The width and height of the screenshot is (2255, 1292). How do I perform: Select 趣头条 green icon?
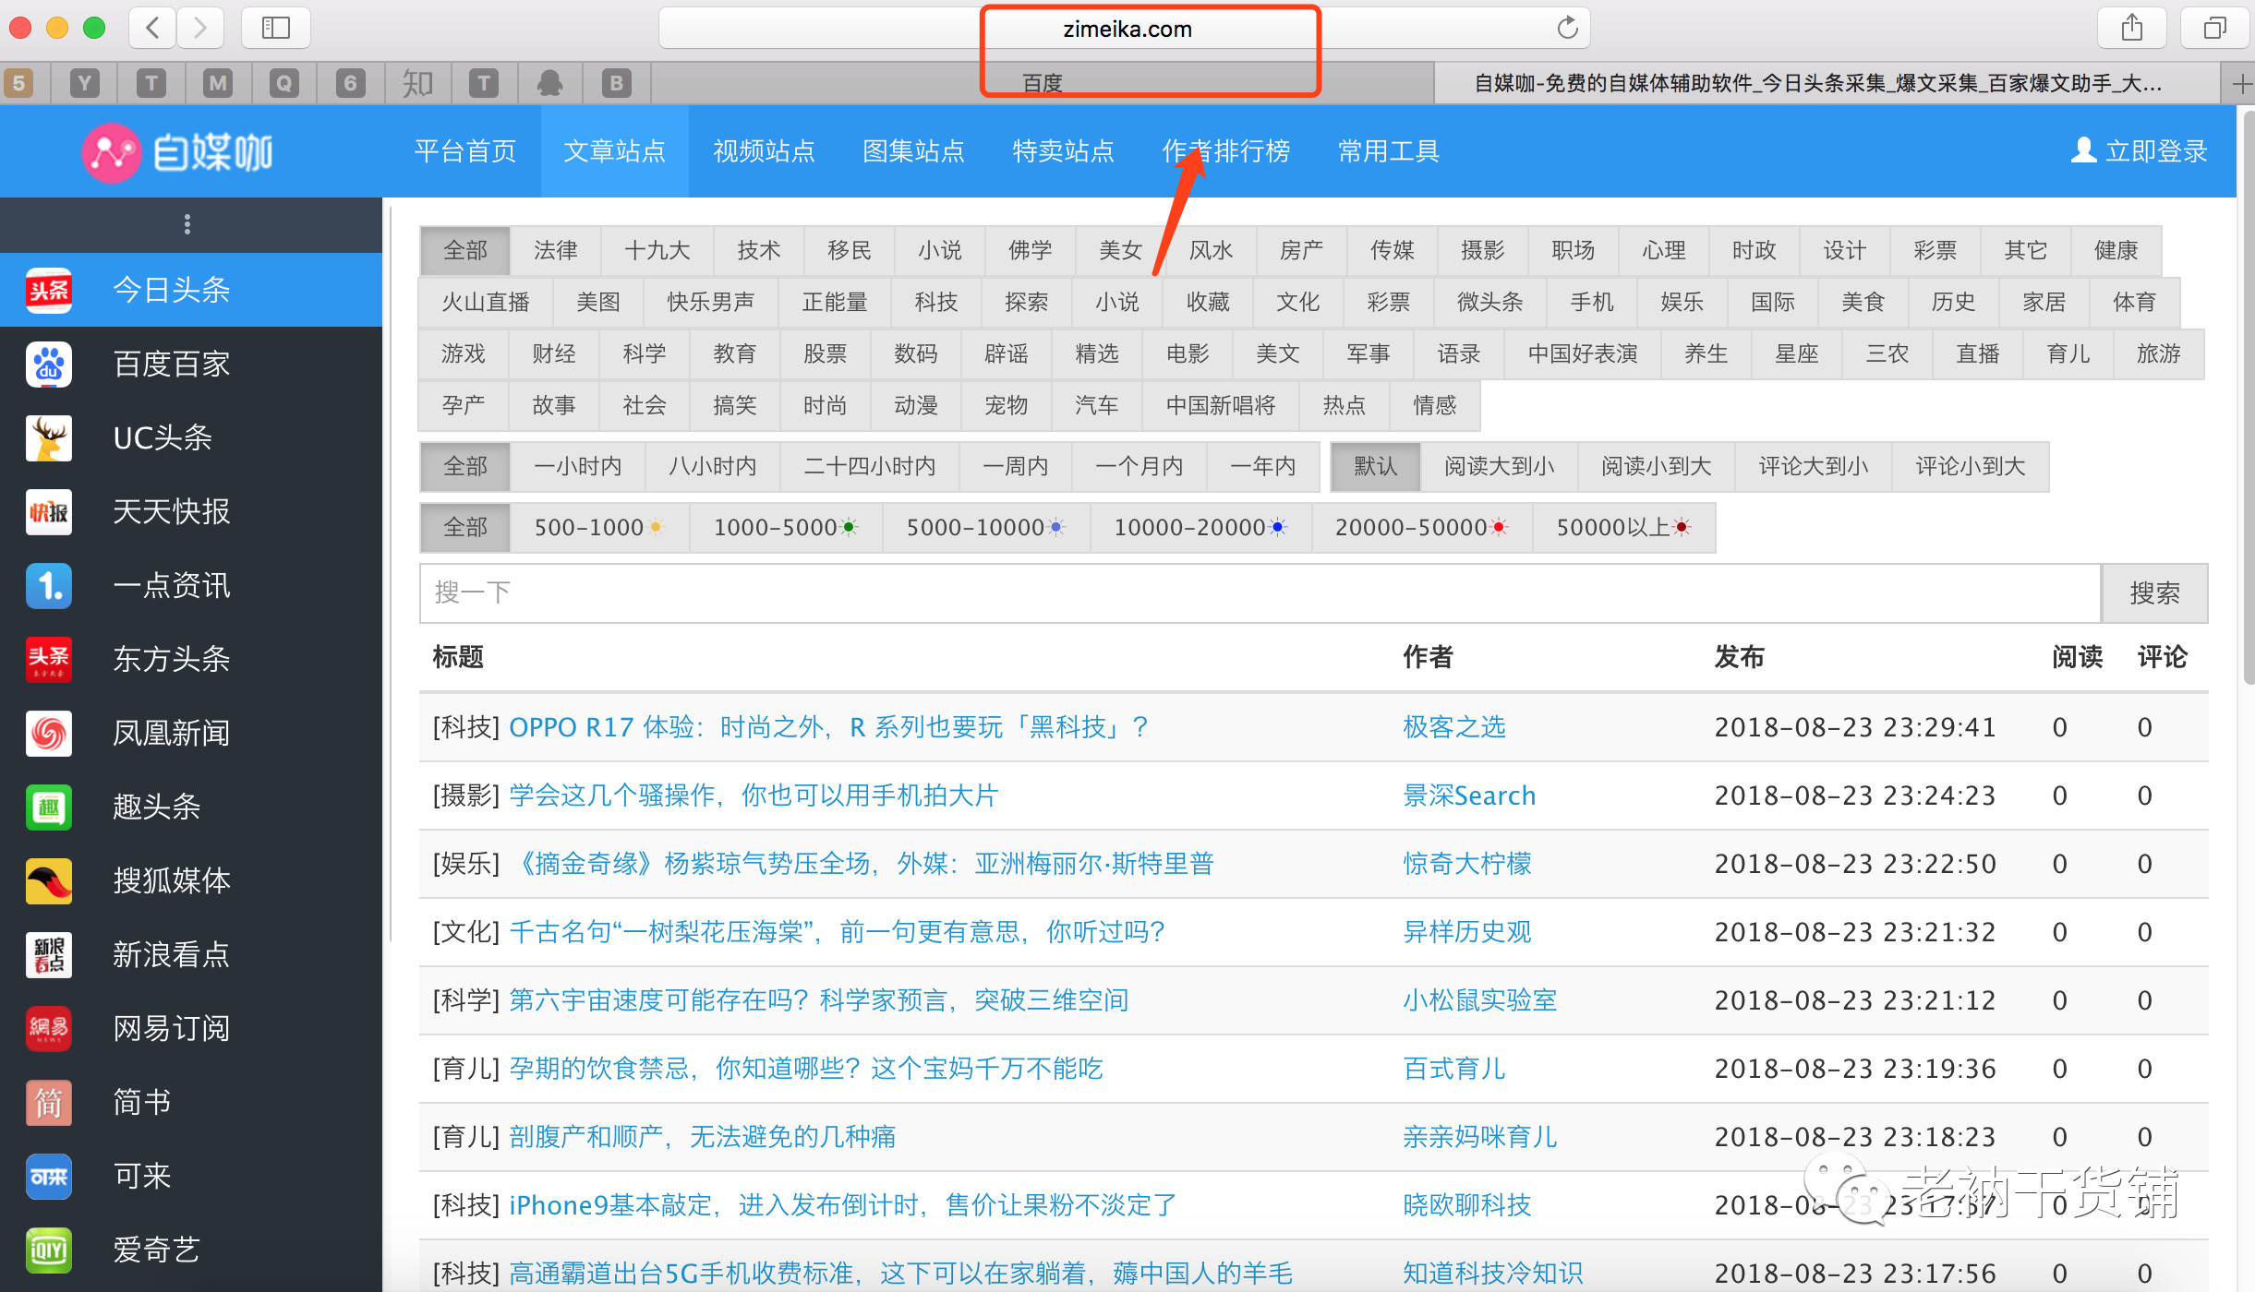pyautogui.click(x=49, y=807)
